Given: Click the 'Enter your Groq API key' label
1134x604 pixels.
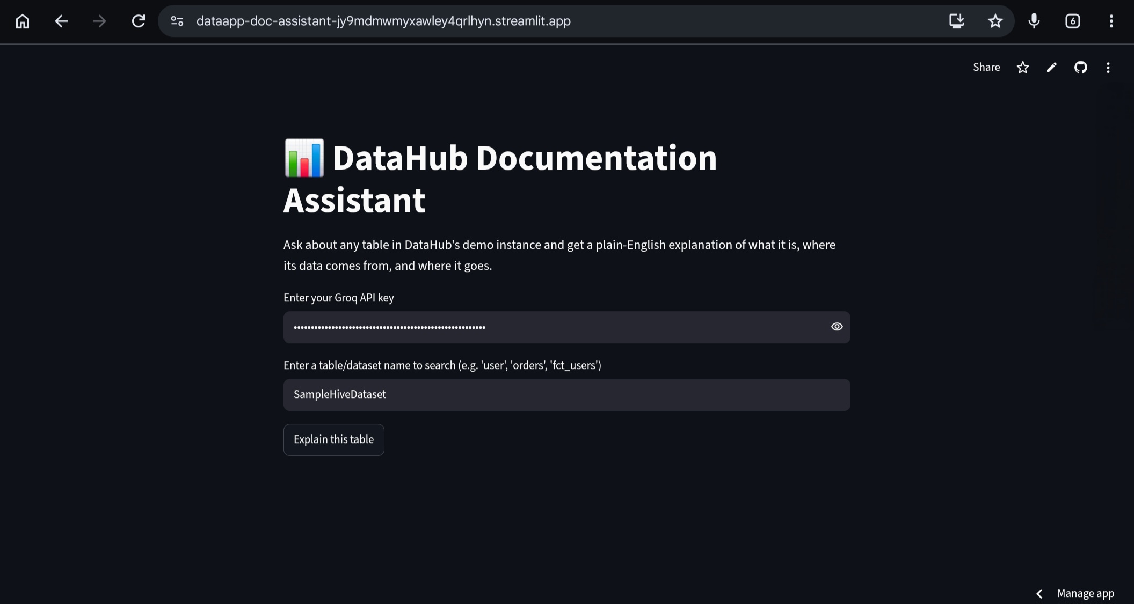Looking at the screenshot, I should 339,298.
